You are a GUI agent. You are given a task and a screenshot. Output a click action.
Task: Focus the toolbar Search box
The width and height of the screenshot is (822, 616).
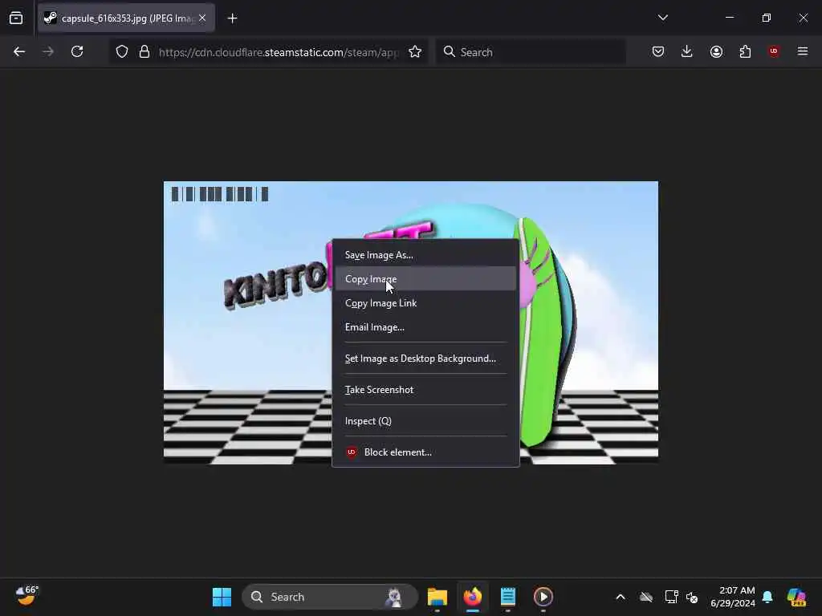[x=531, y=52]
